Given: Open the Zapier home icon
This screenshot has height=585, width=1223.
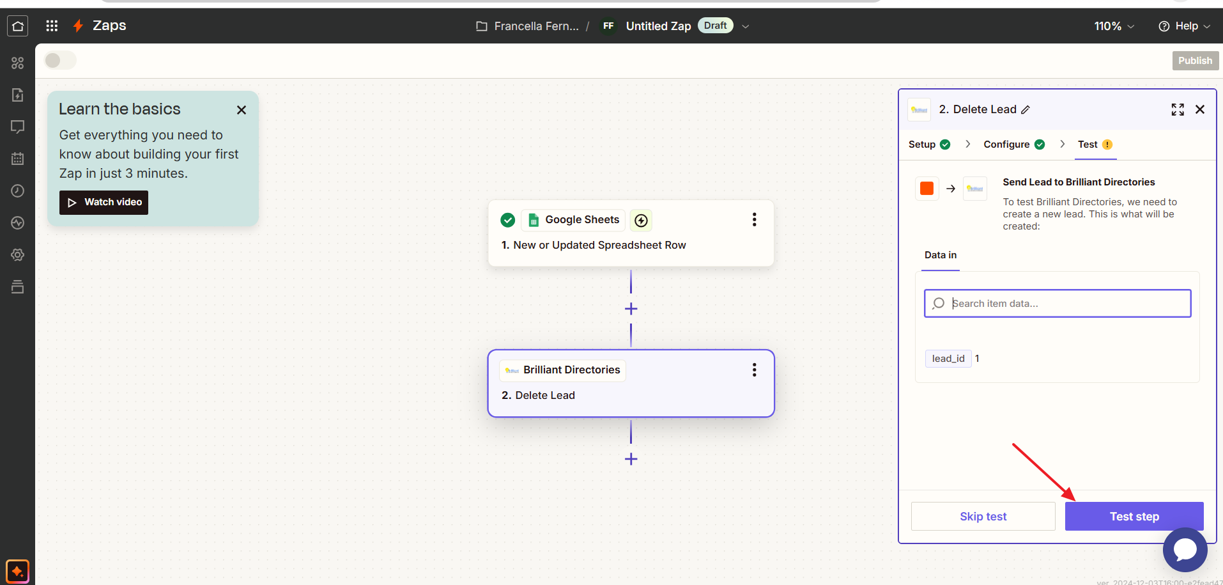Looking at the screenshot, I should pos(18,26).
